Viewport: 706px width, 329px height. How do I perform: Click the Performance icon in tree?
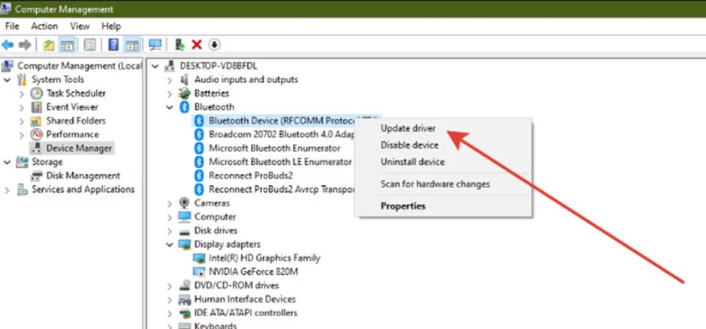pos(37,134)
